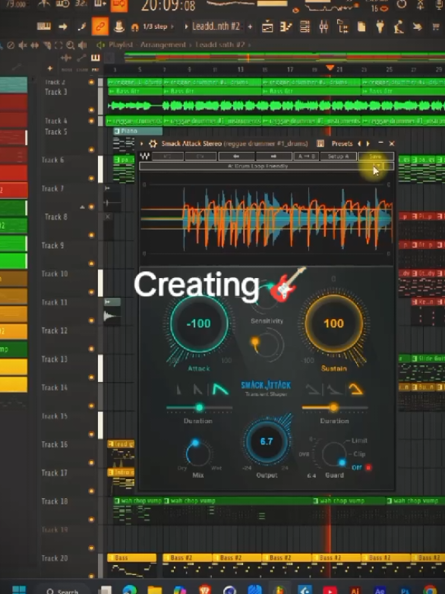Set Guard mode to Limit
445x594 pixels.
[358, 441]
